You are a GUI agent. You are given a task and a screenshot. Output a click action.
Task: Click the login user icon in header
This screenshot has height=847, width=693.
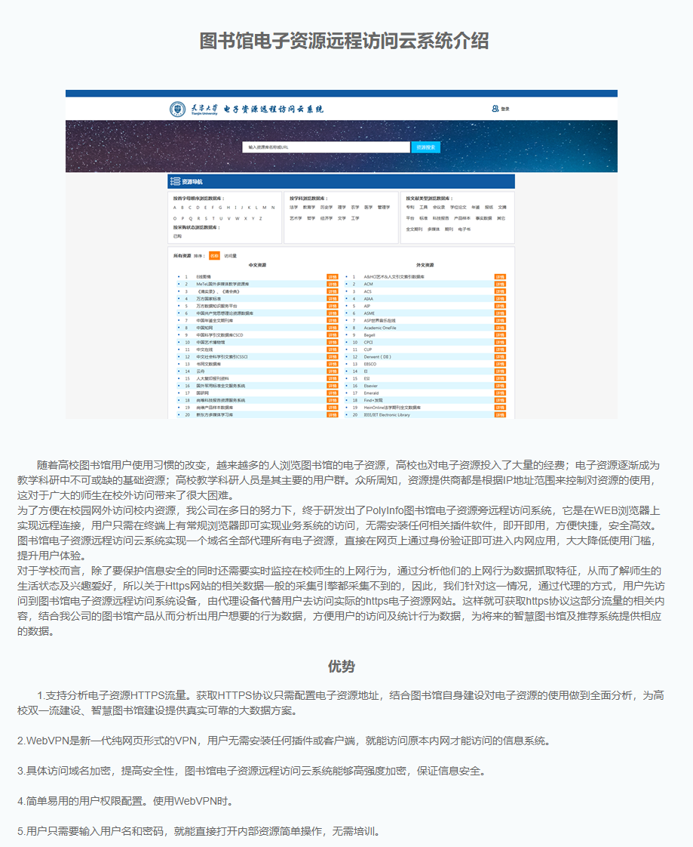click(495, 109)
